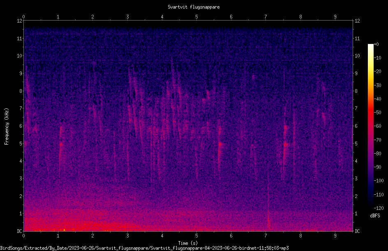Click the '8' tick on the left frequency axis
Screen dimensions: 388x251
[x=21, y=91]
